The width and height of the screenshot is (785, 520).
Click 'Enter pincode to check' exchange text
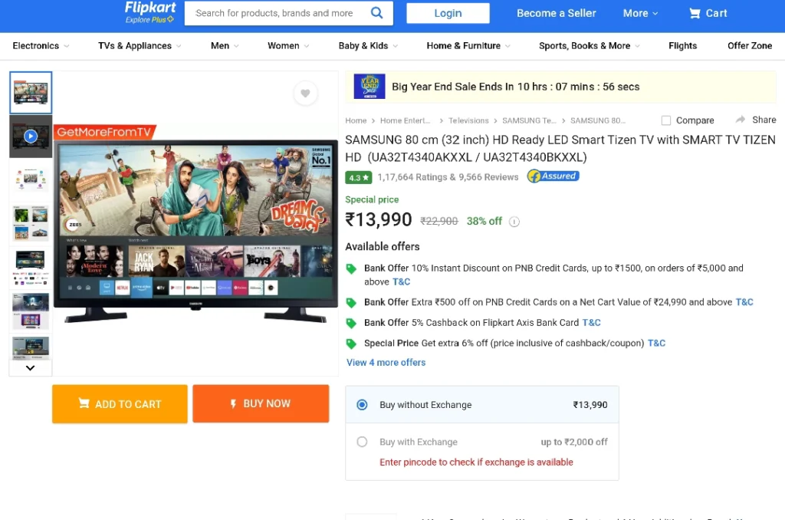476,462
